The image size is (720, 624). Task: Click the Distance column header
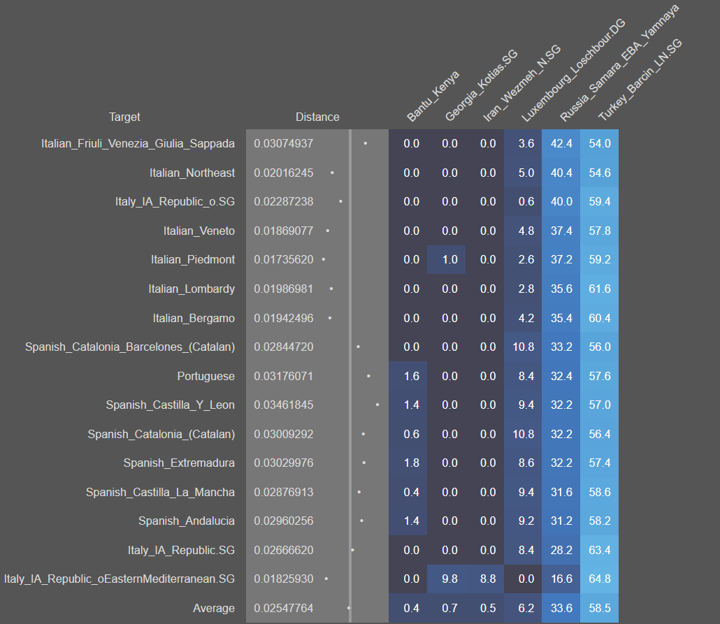point(317,117)
